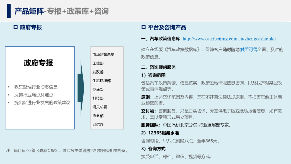291x164 pixels.
Task: Select the 平台及咨询产品 section heading
Action: click(167, 27)
